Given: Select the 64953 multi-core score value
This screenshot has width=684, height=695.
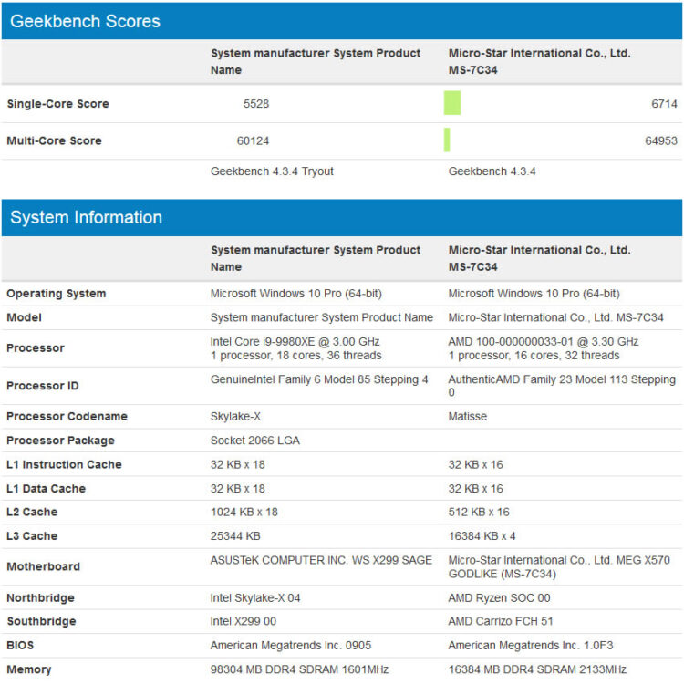Looking at the screenshot, I should [x=659, y=140].
